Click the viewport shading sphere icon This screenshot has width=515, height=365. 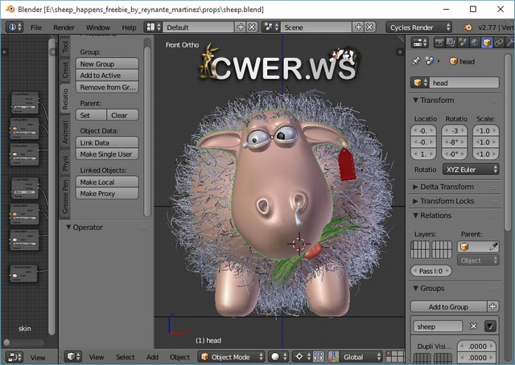[x=277, y=356]
